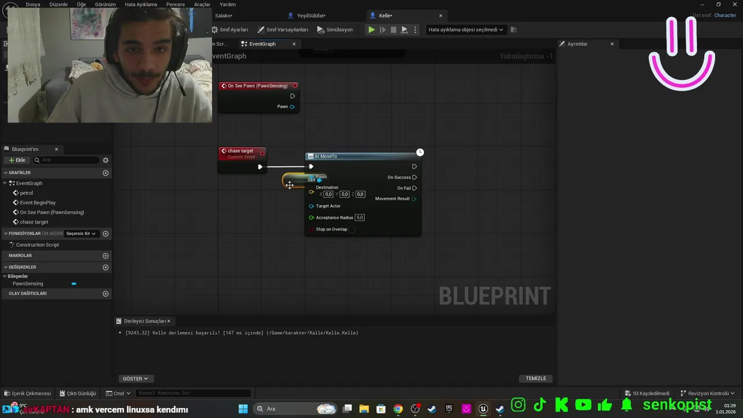Open the Cmd console type dropdown
743x418 pixels.
pos(118,394)
